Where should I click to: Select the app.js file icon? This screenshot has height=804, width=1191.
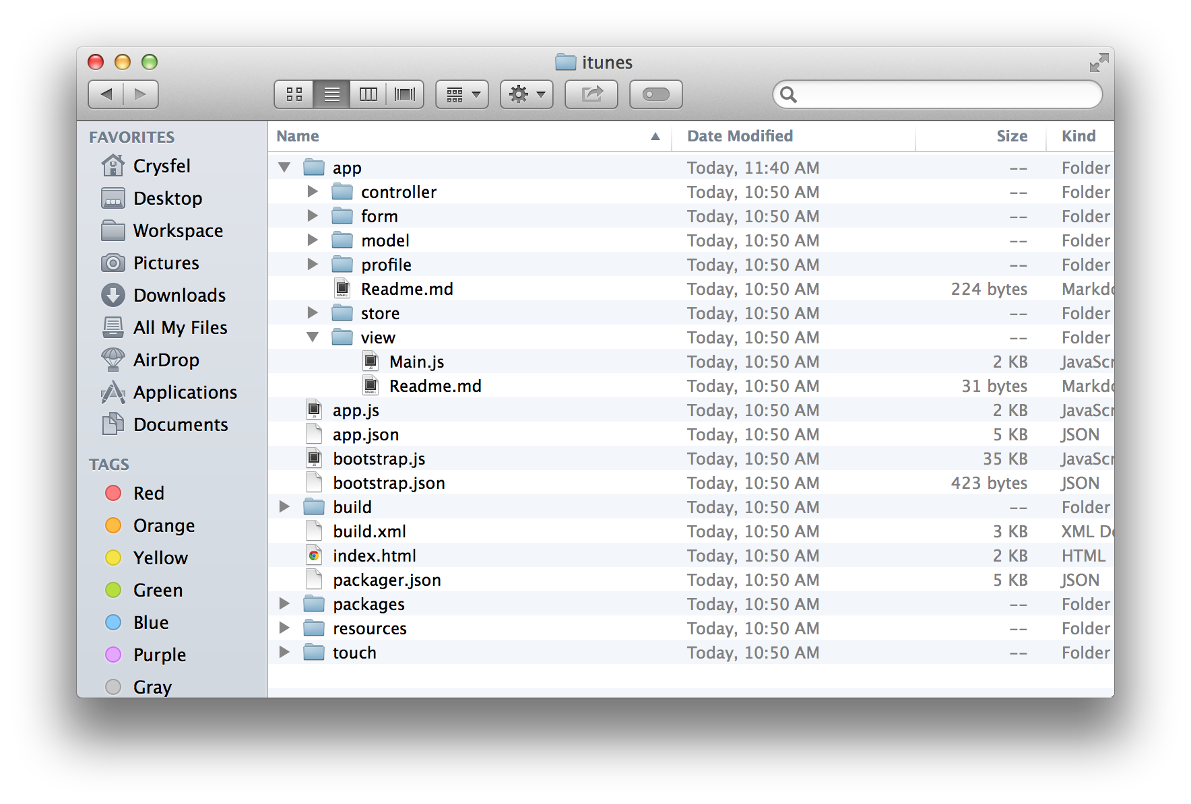(314, 410)
